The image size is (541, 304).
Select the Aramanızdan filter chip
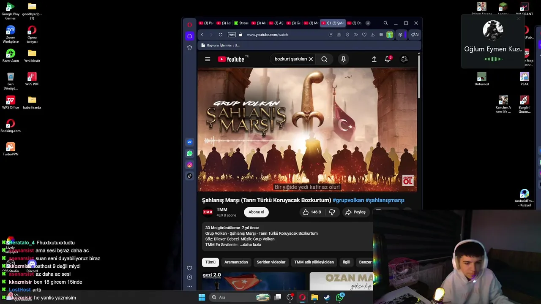tap(236, 262)
